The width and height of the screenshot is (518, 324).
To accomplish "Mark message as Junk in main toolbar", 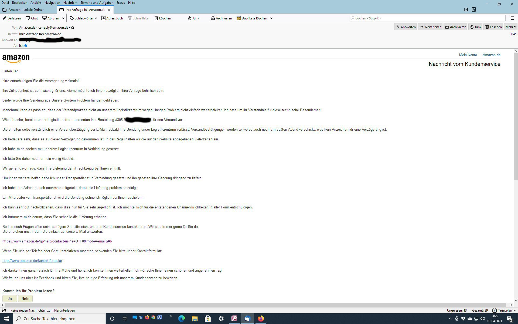I will tap(193, 18).
